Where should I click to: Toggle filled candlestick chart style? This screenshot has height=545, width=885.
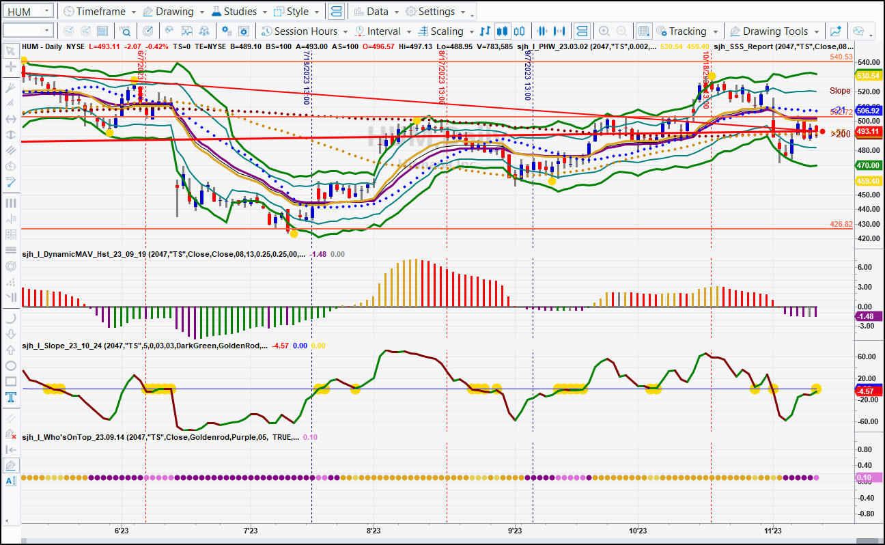(x=503, y=31)
